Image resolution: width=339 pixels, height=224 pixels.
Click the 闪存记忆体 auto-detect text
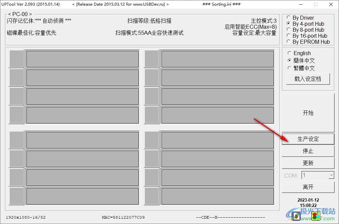point(39,21)
